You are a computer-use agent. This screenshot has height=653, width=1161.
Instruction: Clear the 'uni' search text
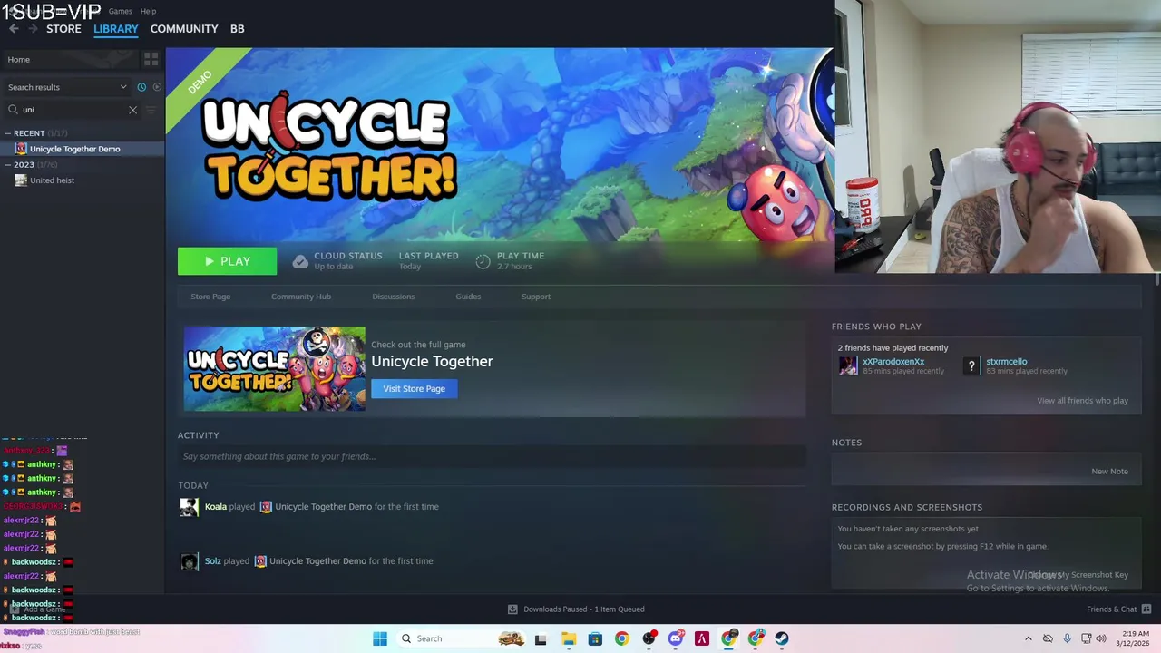(132, 110)
